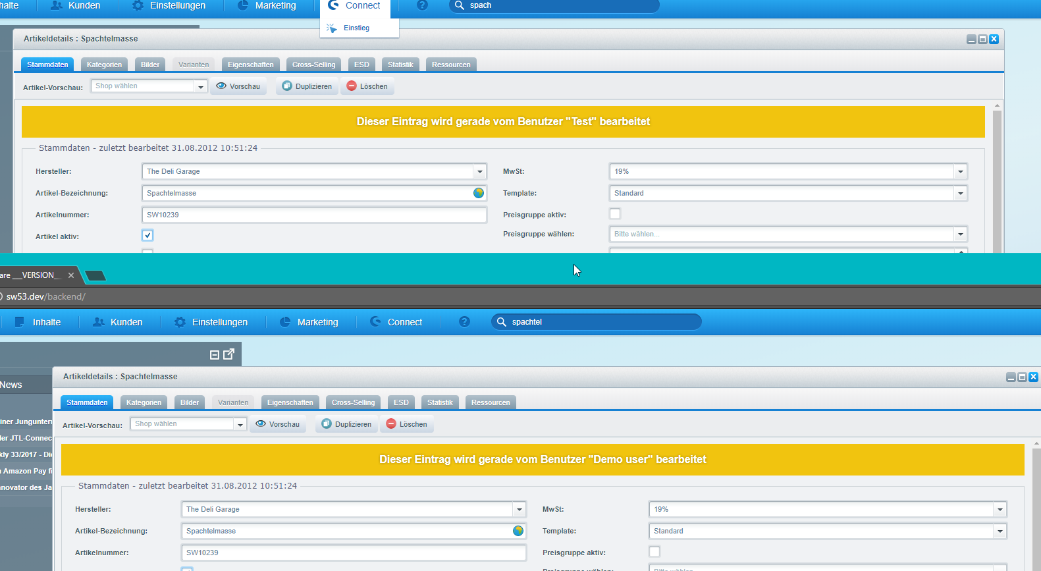Expand MwSt dropdown in lower window
Viewport: 1041px width, 571px height.
[1000, 509]
